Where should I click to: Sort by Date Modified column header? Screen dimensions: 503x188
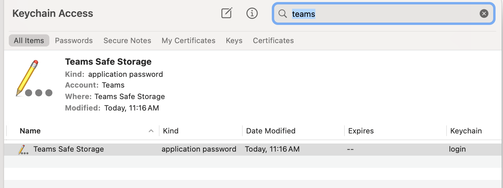(x=270, y=131)
